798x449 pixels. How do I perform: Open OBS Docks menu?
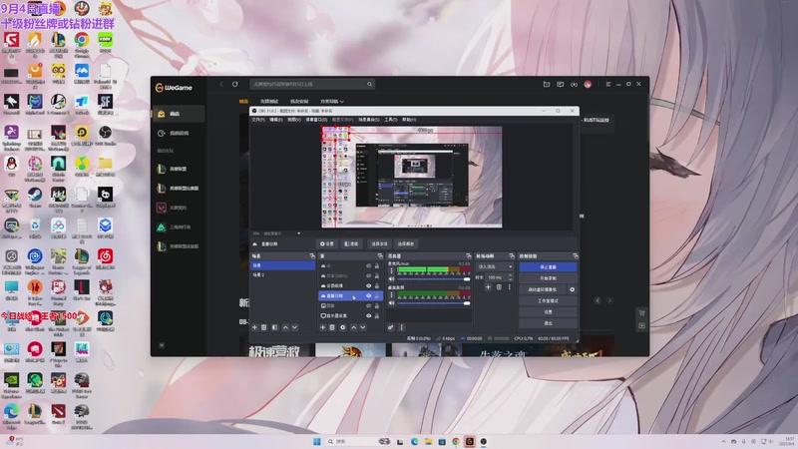point(316,120)
